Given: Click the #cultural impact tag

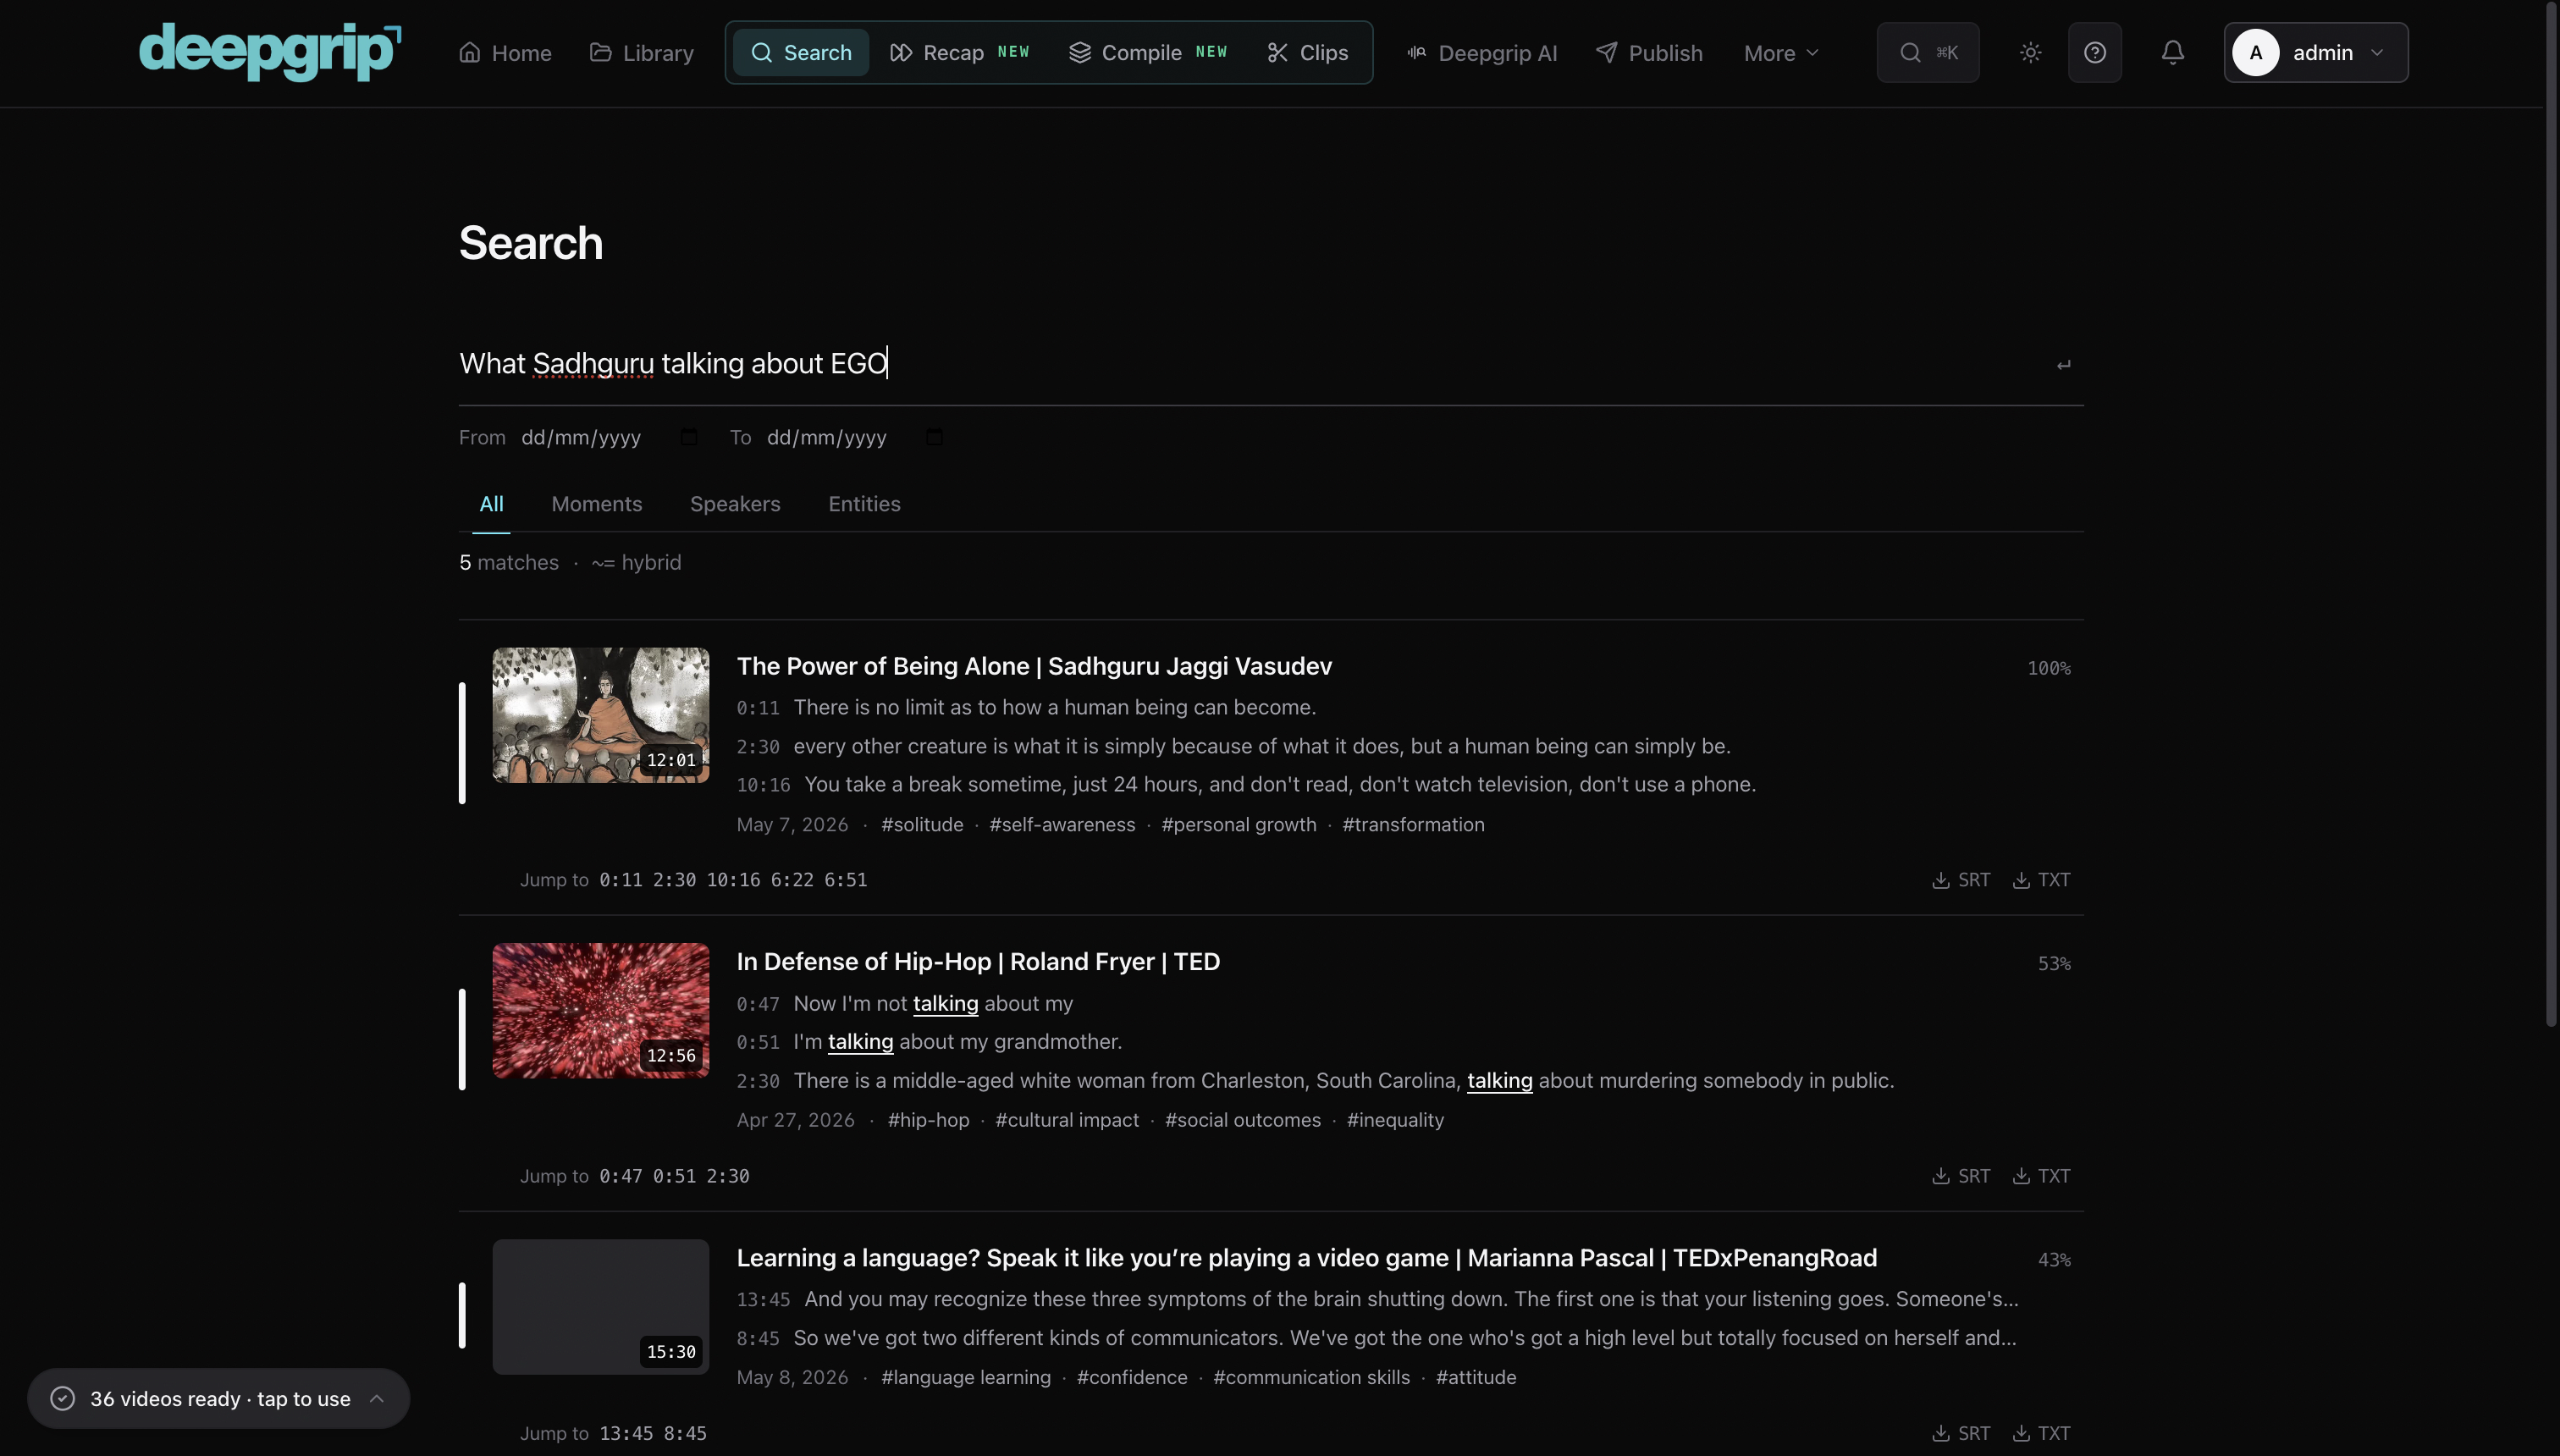Looking at the screenshot, I should click(x=1067, y=1120).
